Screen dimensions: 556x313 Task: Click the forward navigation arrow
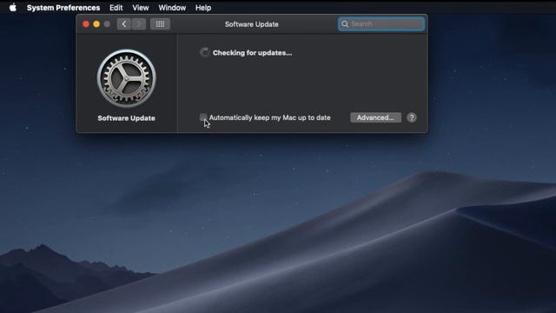(139, 24)
